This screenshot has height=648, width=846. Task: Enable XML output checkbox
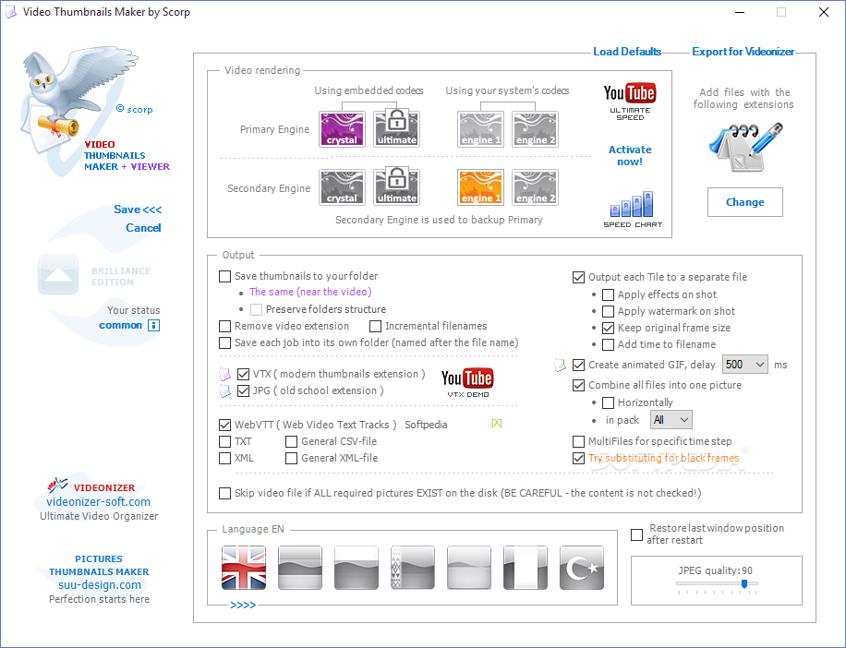(225, 458)
